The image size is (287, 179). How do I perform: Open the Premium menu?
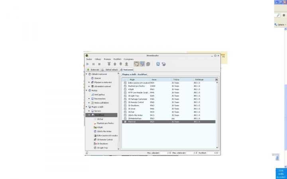[x=107, y=59]
